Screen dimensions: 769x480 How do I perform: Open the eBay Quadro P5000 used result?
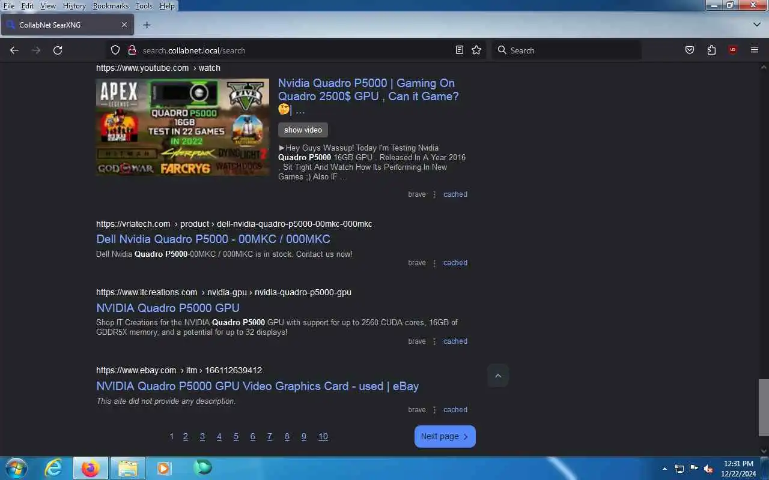258,386
